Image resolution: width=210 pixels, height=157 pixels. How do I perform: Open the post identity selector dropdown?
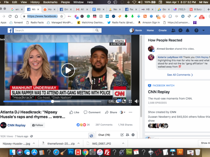click(122, 112)
